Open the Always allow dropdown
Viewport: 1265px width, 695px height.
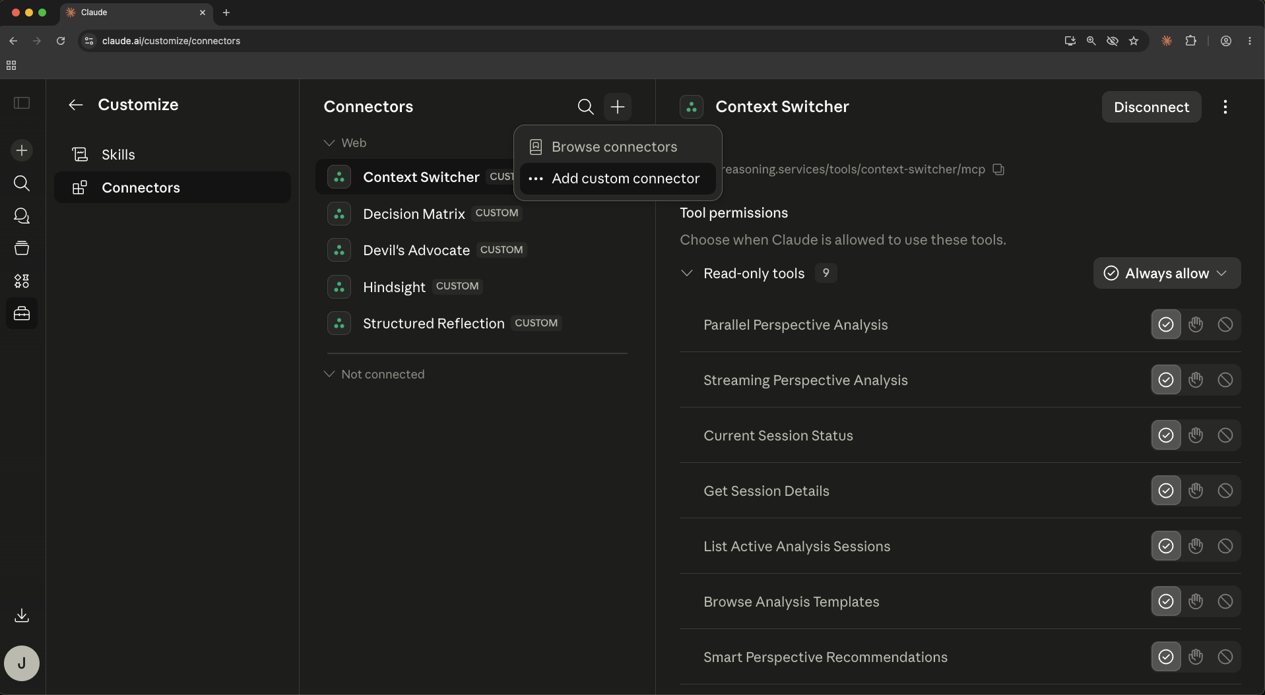click(x=1167, y=273)
